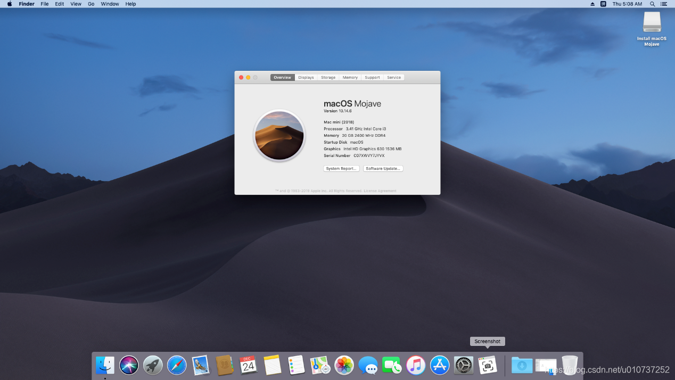Screen dimensions: 675x380
Task: Open Reminders list icon in Dock
Action: pyautogui.click(x=297, y=365)
